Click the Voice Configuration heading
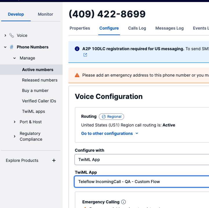 coord(109,97)
